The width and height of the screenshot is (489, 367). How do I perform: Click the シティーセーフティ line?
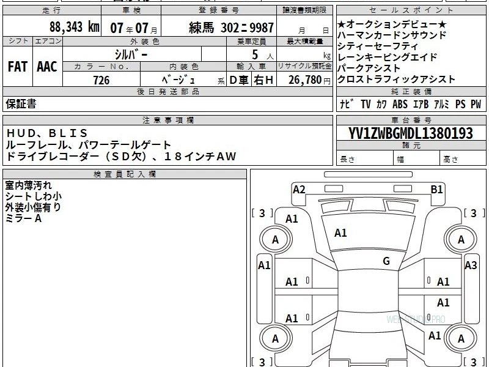pyautogui.click(x=378, y=46)
